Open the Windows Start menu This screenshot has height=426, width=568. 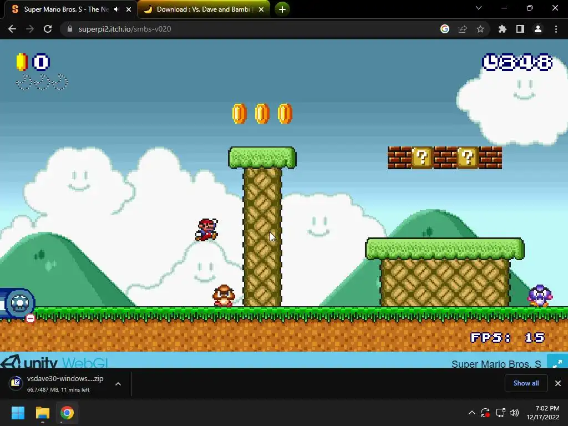pos(18,413)
